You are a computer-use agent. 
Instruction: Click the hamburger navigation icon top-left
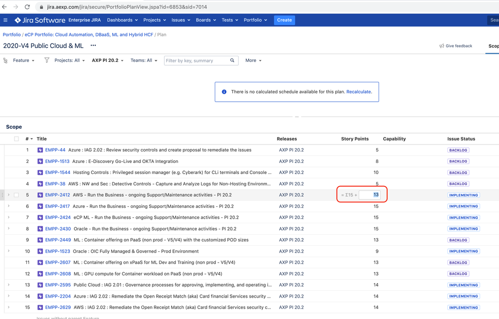coord(5,20)
